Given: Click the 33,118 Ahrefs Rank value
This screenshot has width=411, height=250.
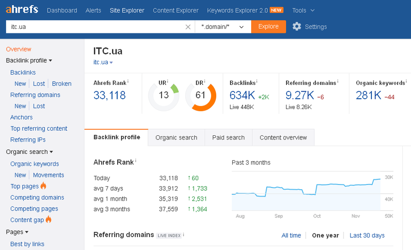Looking at the screenshot, I should pos(109,95).
